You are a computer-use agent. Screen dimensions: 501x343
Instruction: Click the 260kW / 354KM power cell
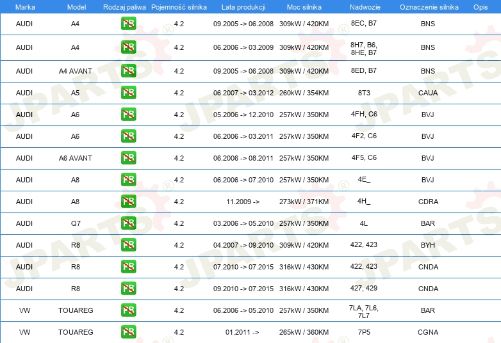tap(304, 93)
